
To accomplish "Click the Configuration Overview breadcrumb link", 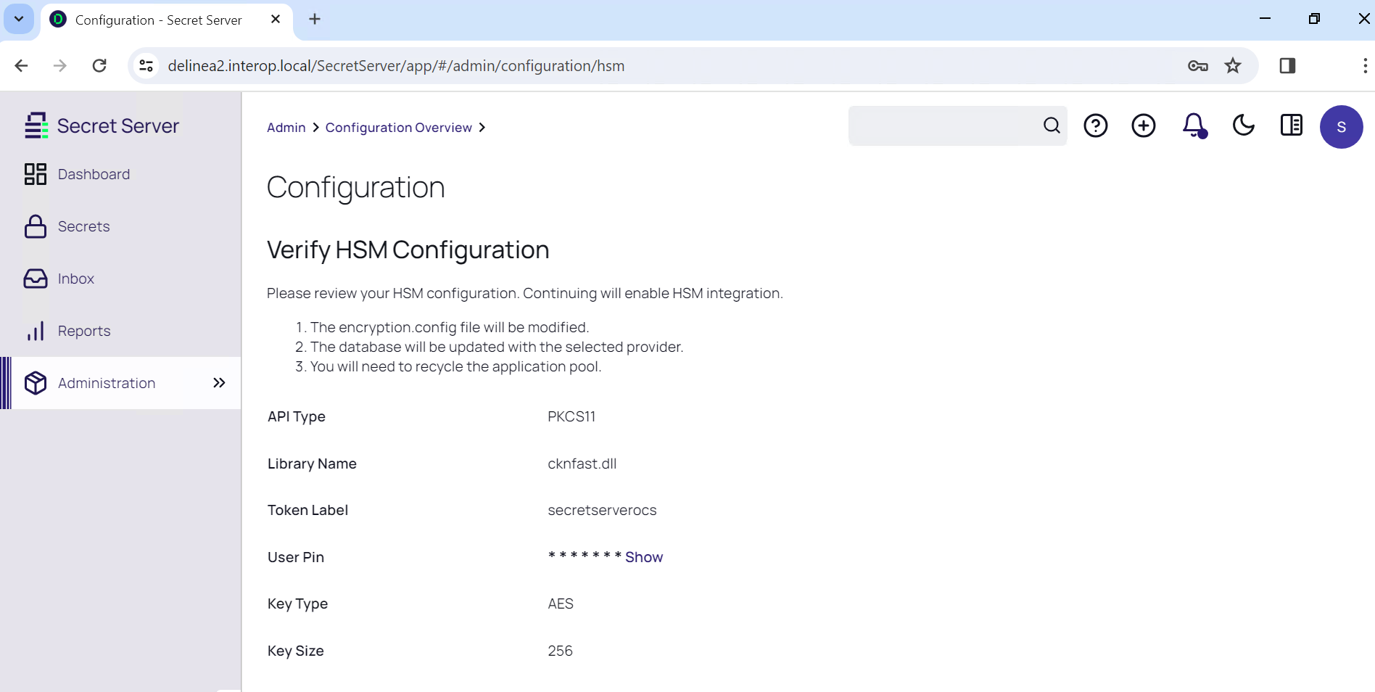I will point(399,128).
